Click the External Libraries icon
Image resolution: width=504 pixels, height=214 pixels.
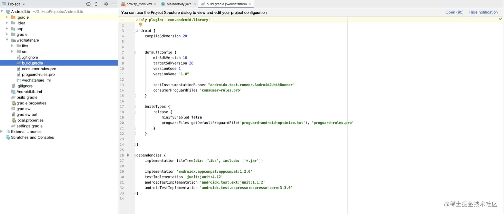tap(8, 131)
